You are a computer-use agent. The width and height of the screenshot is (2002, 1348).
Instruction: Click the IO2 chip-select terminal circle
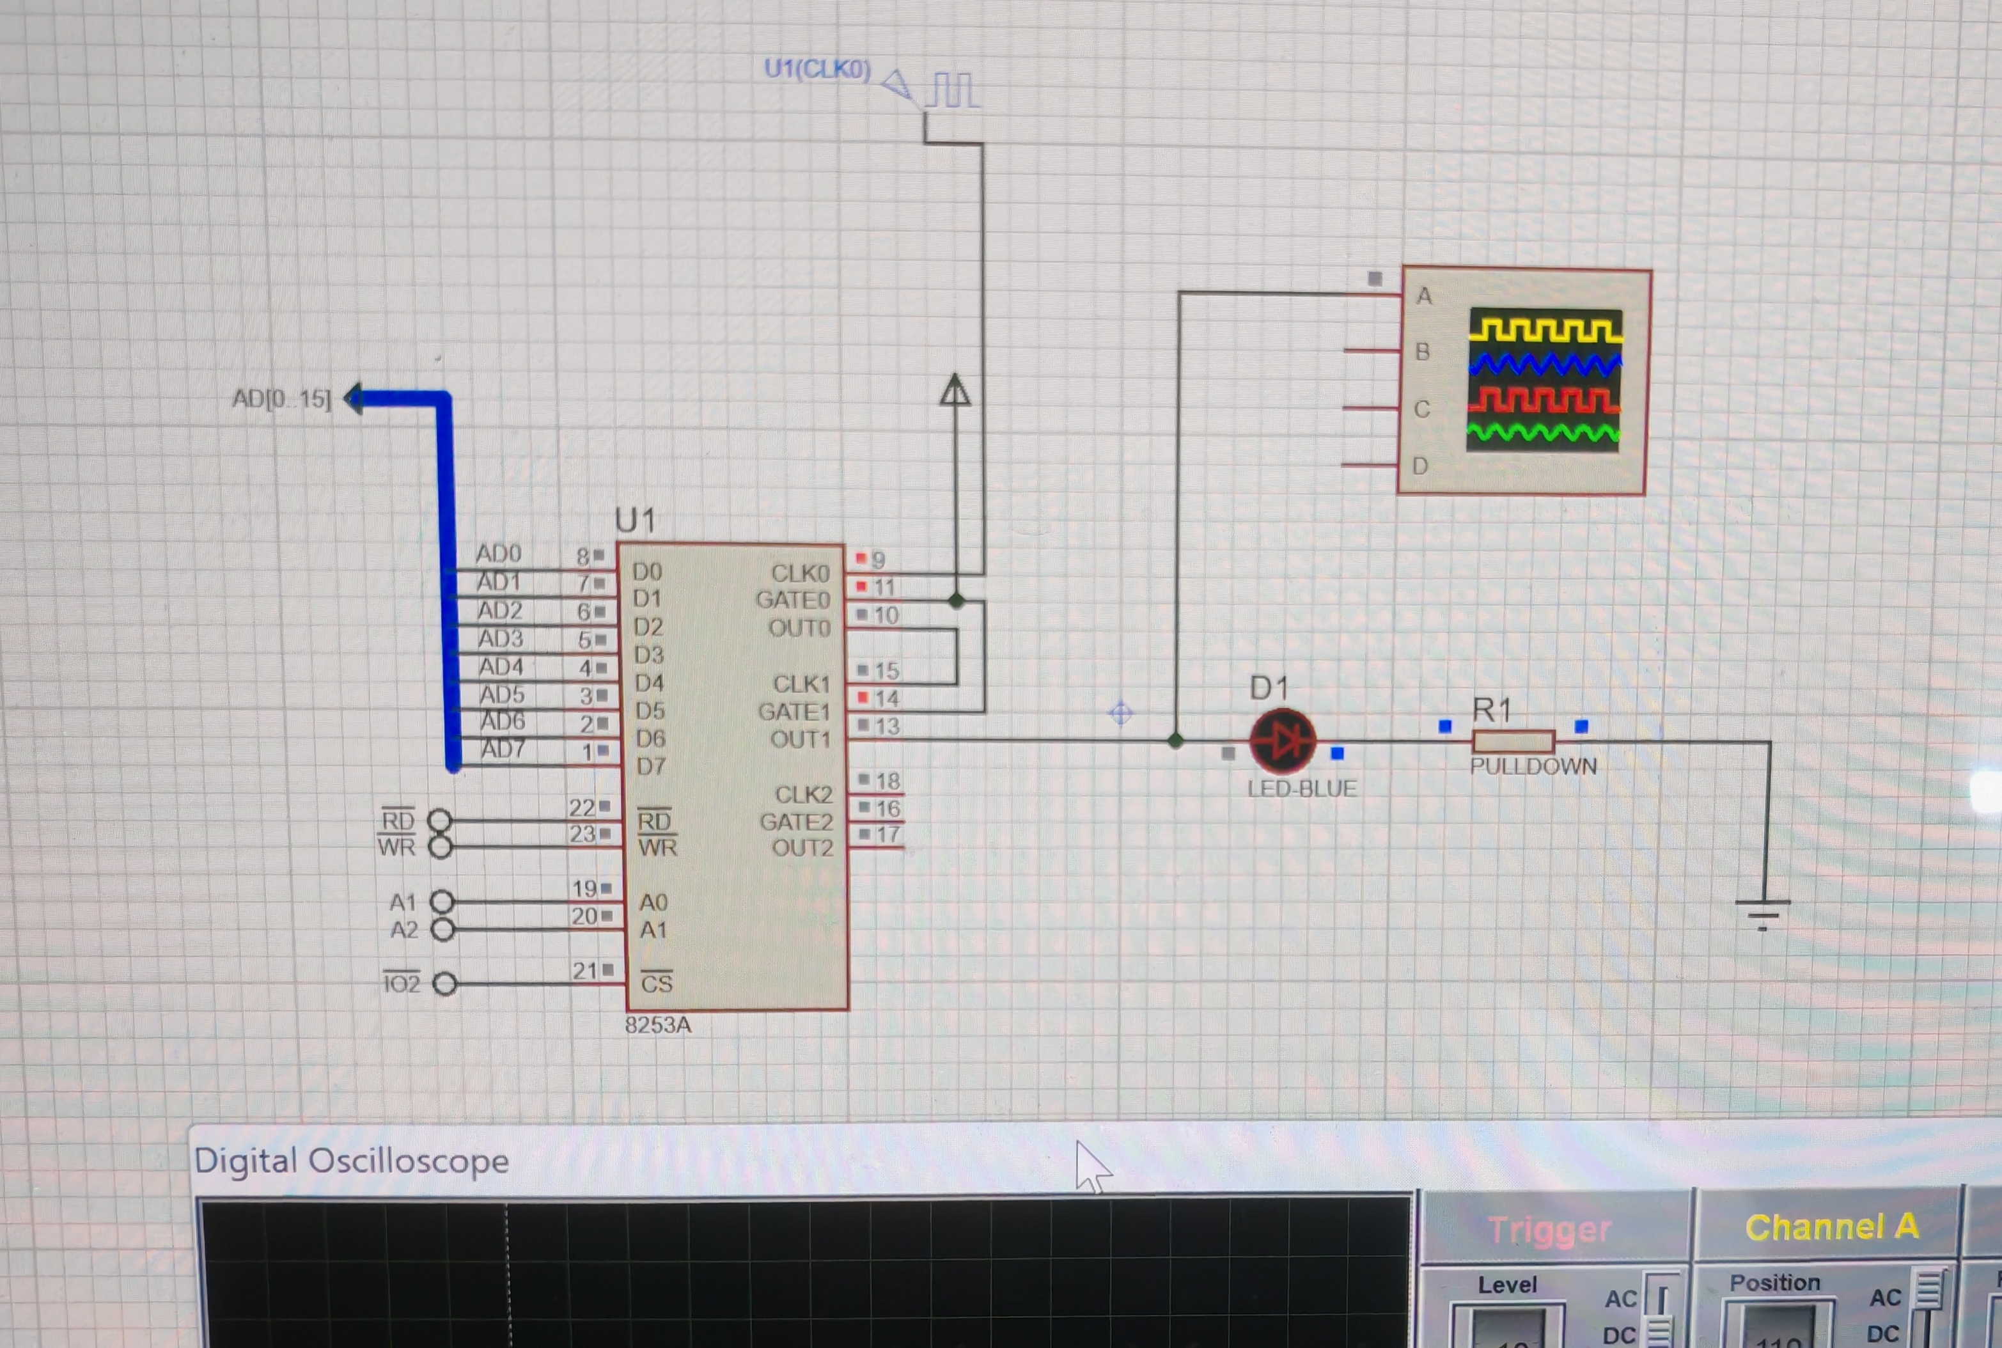coord(444,984)
